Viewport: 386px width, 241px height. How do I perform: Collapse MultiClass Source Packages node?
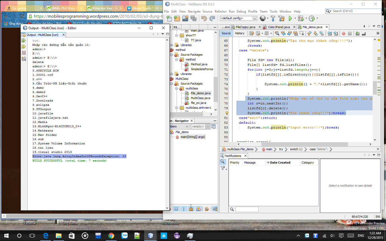(172, 84)
